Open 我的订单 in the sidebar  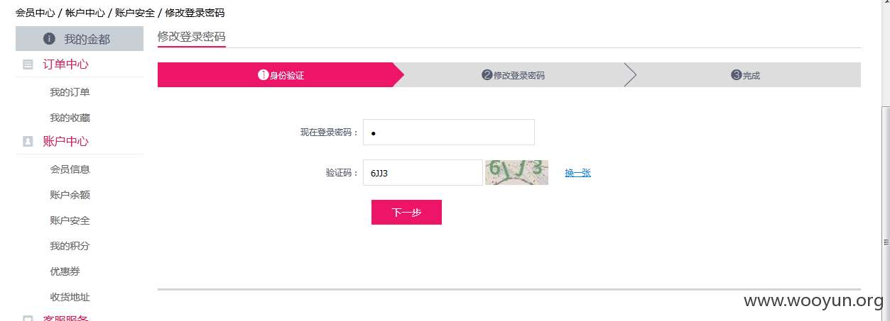tap(70, 92)
